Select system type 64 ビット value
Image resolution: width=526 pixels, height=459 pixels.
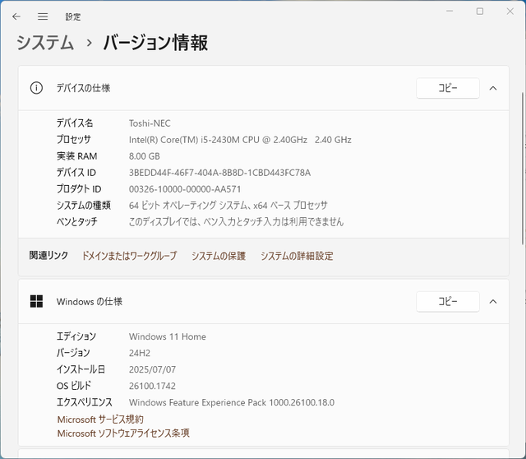(228, 205)
